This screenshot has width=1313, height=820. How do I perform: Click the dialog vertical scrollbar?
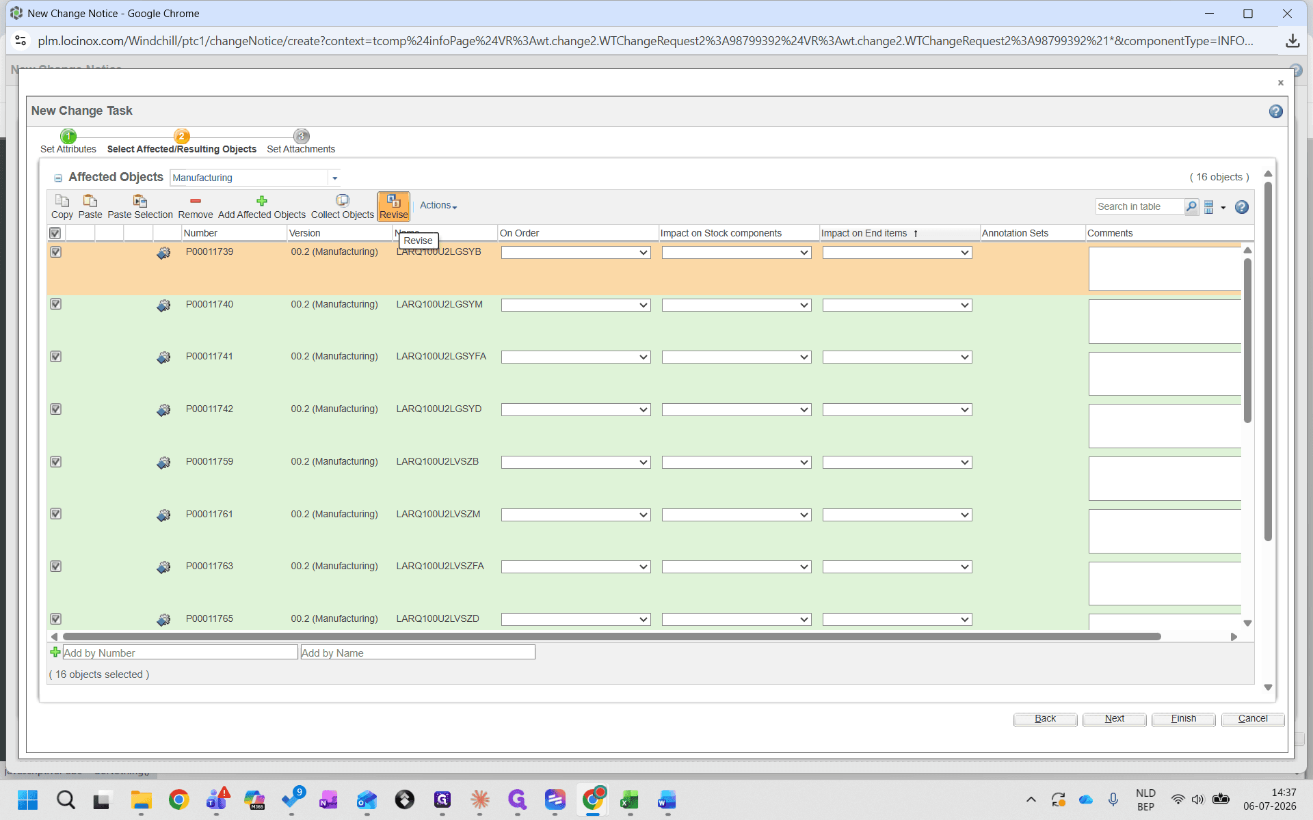(x=1268, y=362)
